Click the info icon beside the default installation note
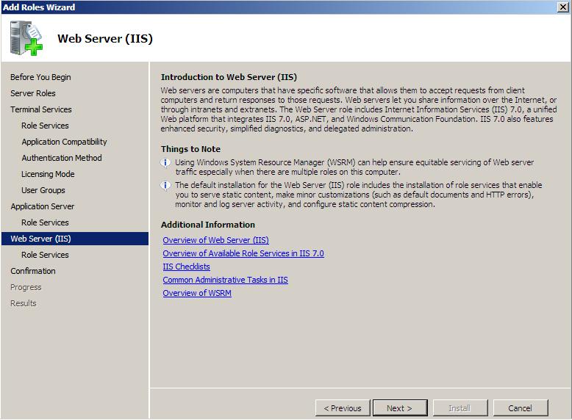The height and width of the screenshot is (420, 572). pyautogui.click(x=165, y=186)
